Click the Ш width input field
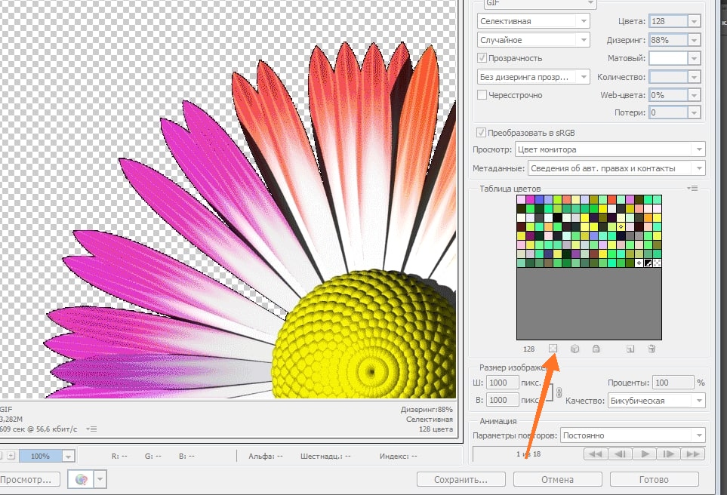Viewport: 727px width, 495px height. point(502,383)
